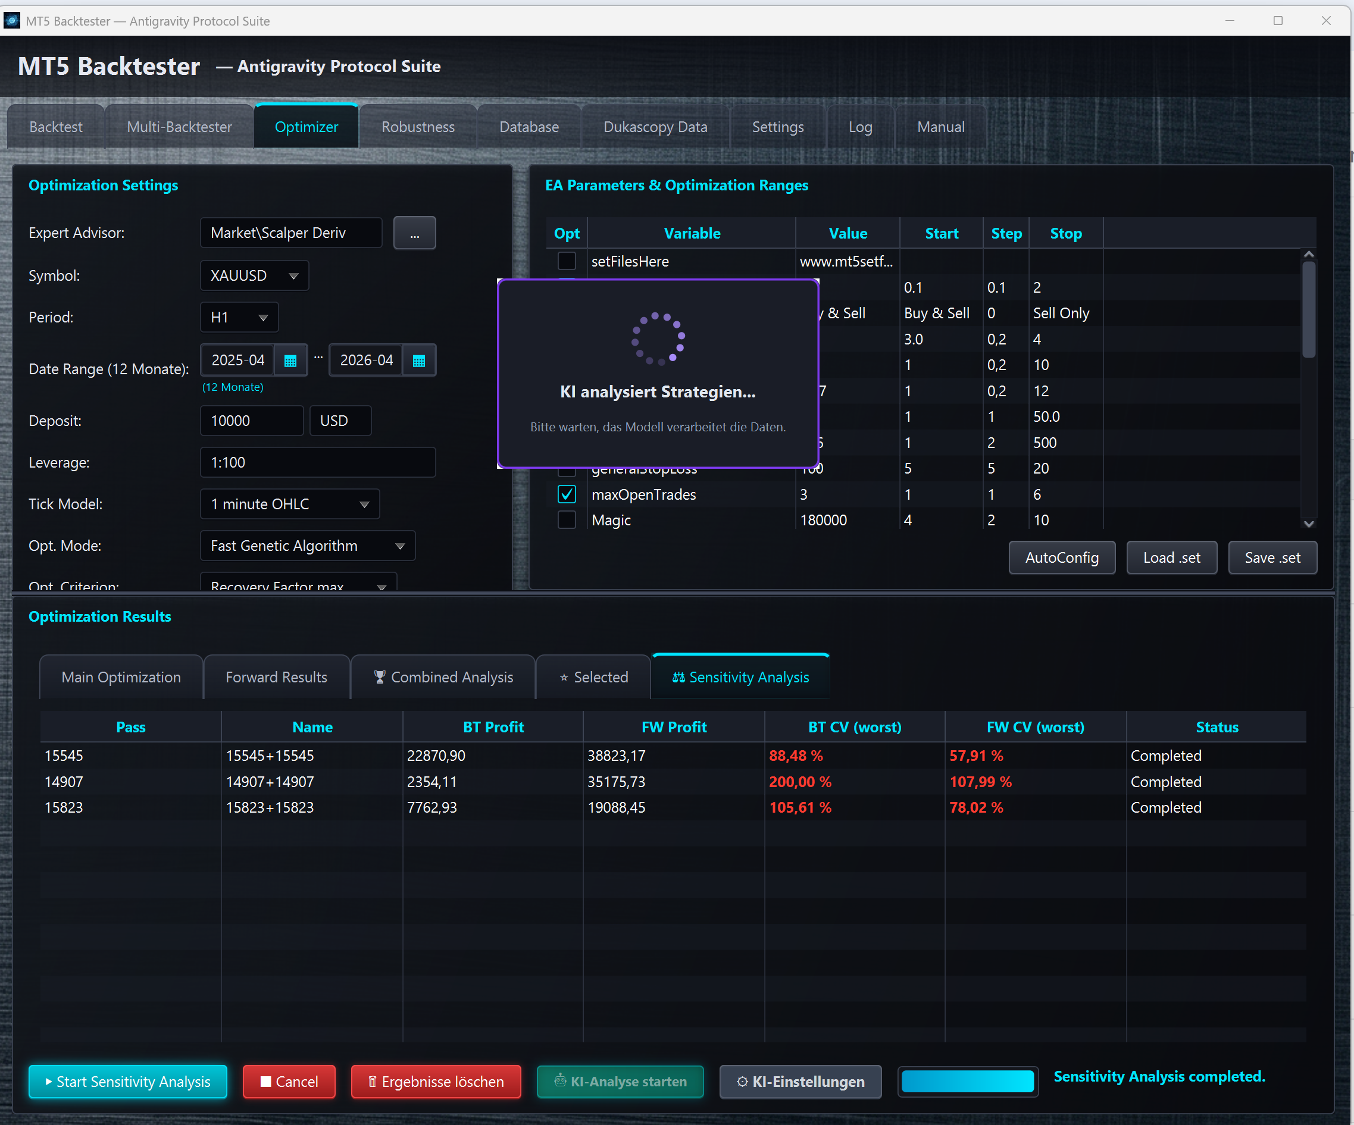Viewport: 1354px width, 1125px height.
Task: Click the USD currency field
Action: pyautogui.click(x=340, y=421)
